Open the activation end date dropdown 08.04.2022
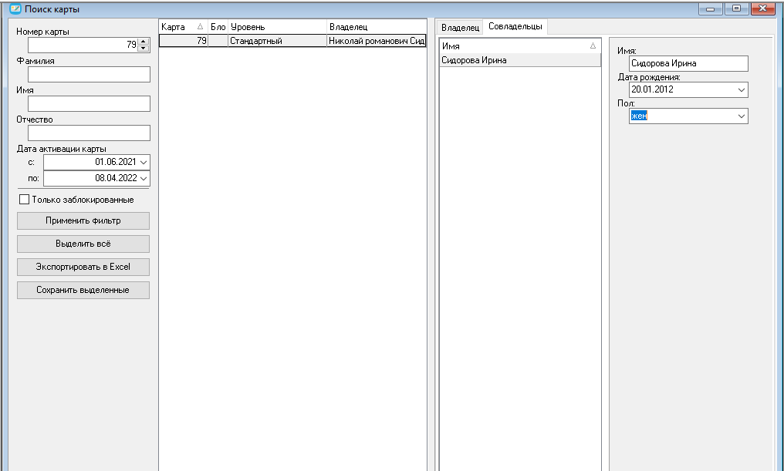This screenshot has height=471, width=784. pos(144,178)
